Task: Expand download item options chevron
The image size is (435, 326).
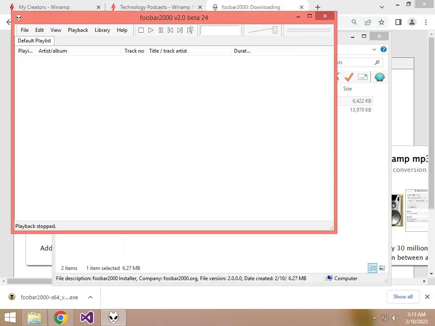Action: point(90,298)
